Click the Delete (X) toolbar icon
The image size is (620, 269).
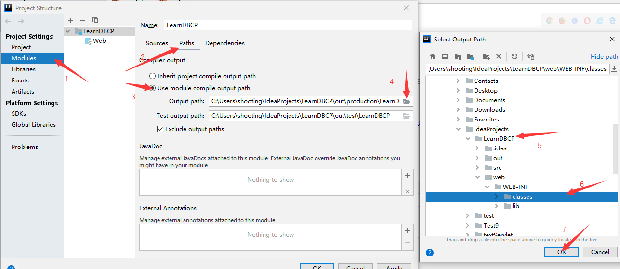coord(499,56)
